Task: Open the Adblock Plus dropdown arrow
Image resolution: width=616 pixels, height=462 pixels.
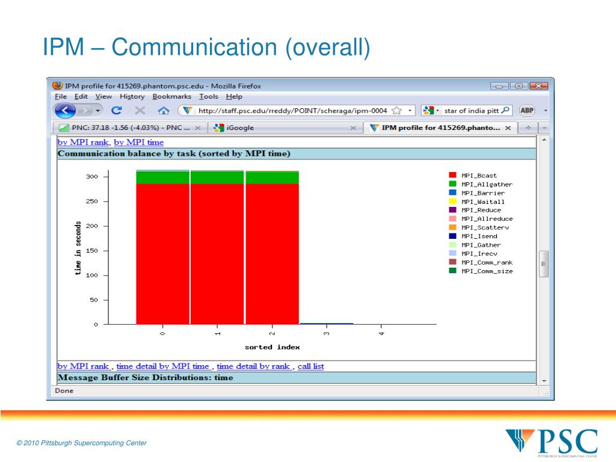Action: click(545, 111)
